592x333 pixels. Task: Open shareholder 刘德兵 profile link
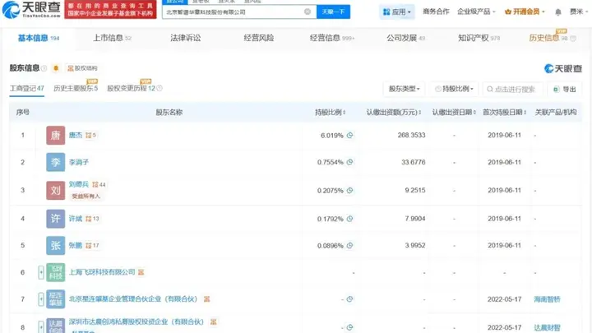[79, 184]
